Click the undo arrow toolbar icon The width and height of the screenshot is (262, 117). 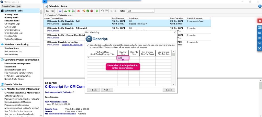(102, 11)
